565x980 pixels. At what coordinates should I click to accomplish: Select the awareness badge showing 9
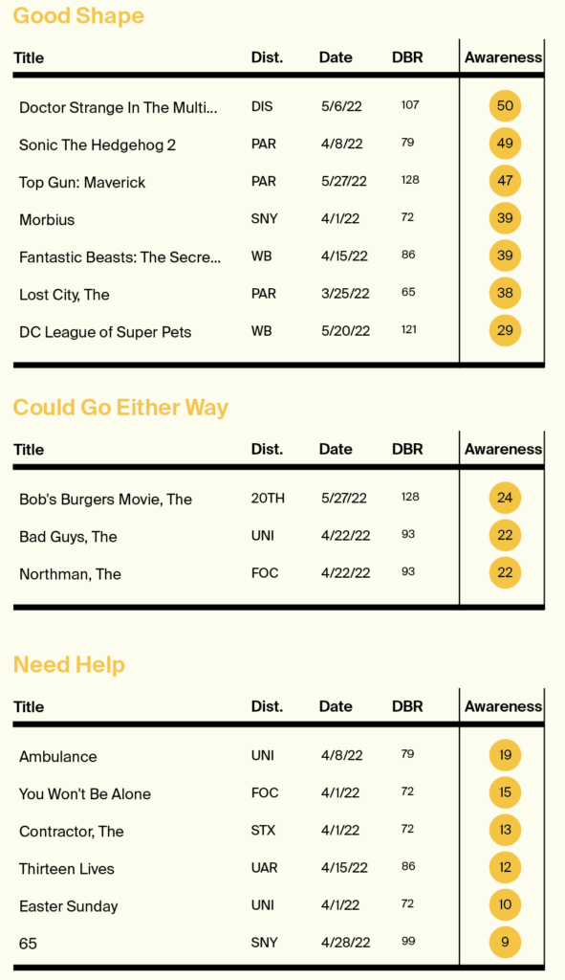505,943
